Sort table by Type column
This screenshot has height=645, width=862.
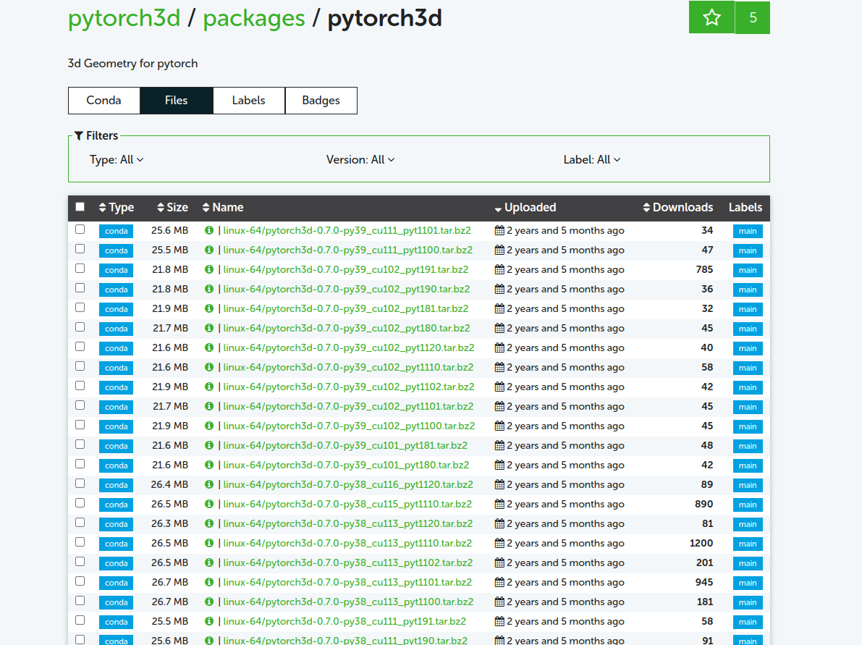click(x=117, y=207)
